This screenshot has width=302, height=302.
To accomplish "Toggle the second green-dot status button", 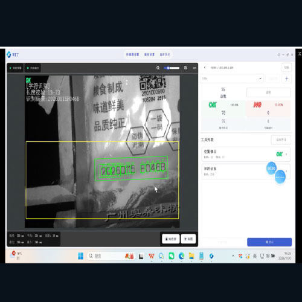I will (33, 68).
